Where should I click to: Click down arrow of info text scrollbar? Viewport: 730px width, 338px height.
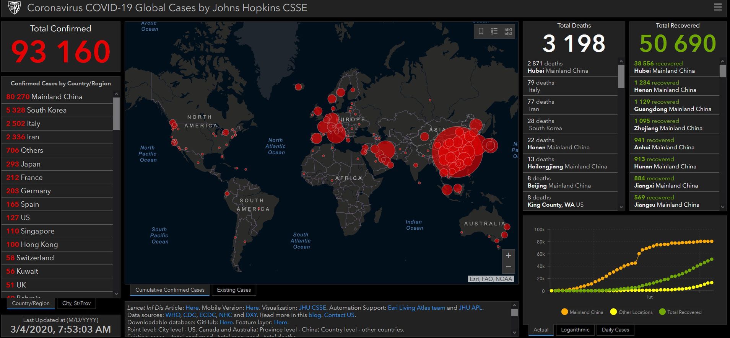[514, 333]
